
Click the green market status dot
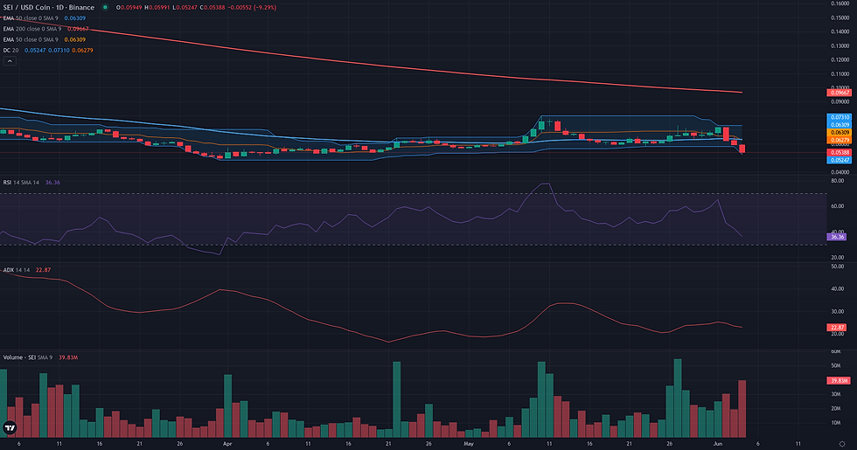pyautogui.click(x=105, y=8)
